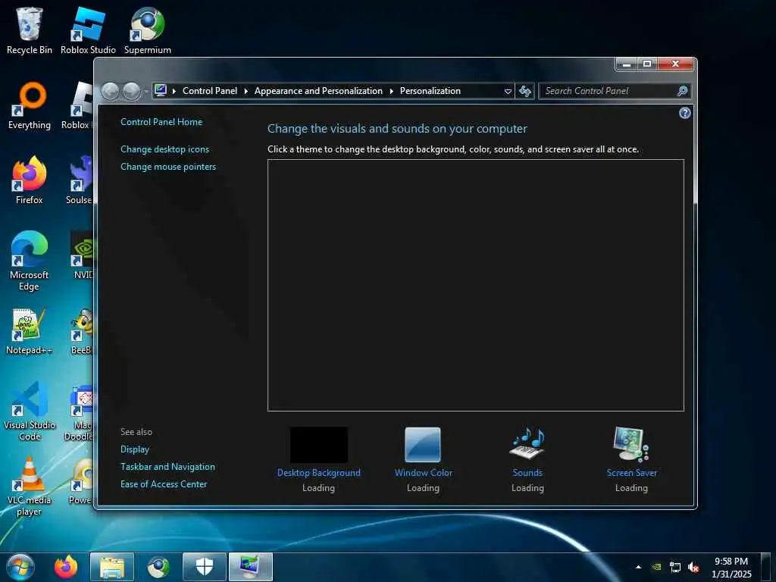This screenshot has height=582, width=776.
Task: Open the recent pages dropdown arrow
Action: [x=146, y=92]
